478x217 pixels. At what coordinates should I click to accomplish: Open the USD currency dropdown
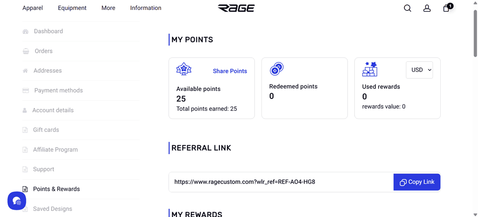point(419,70)
